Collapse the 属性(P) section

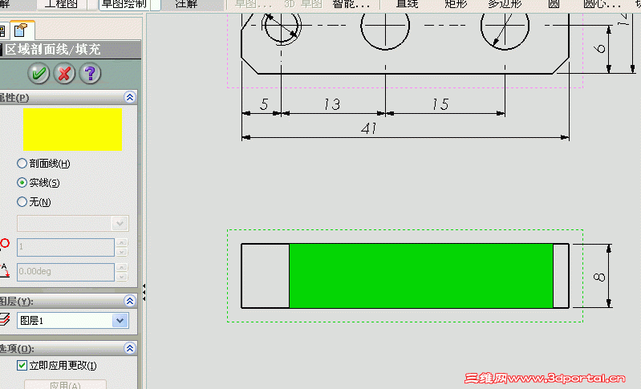(130, 97)
